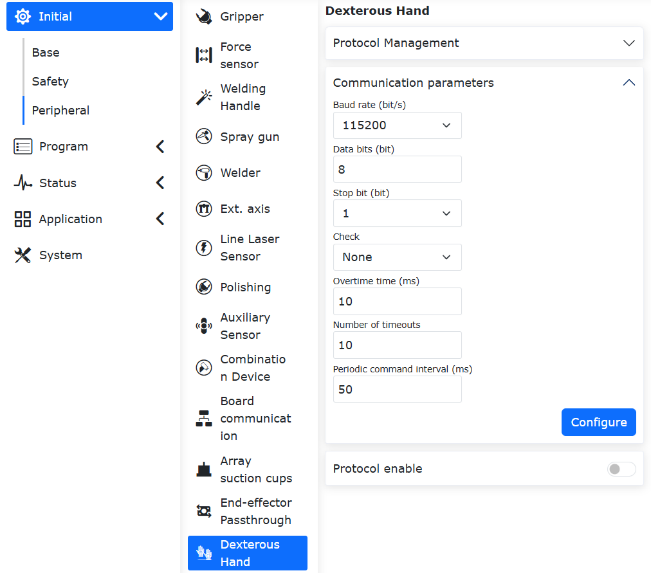The width and height of the screenshot is (651, 573).
Task: Open the Board communication network icon
Action: 203,418
